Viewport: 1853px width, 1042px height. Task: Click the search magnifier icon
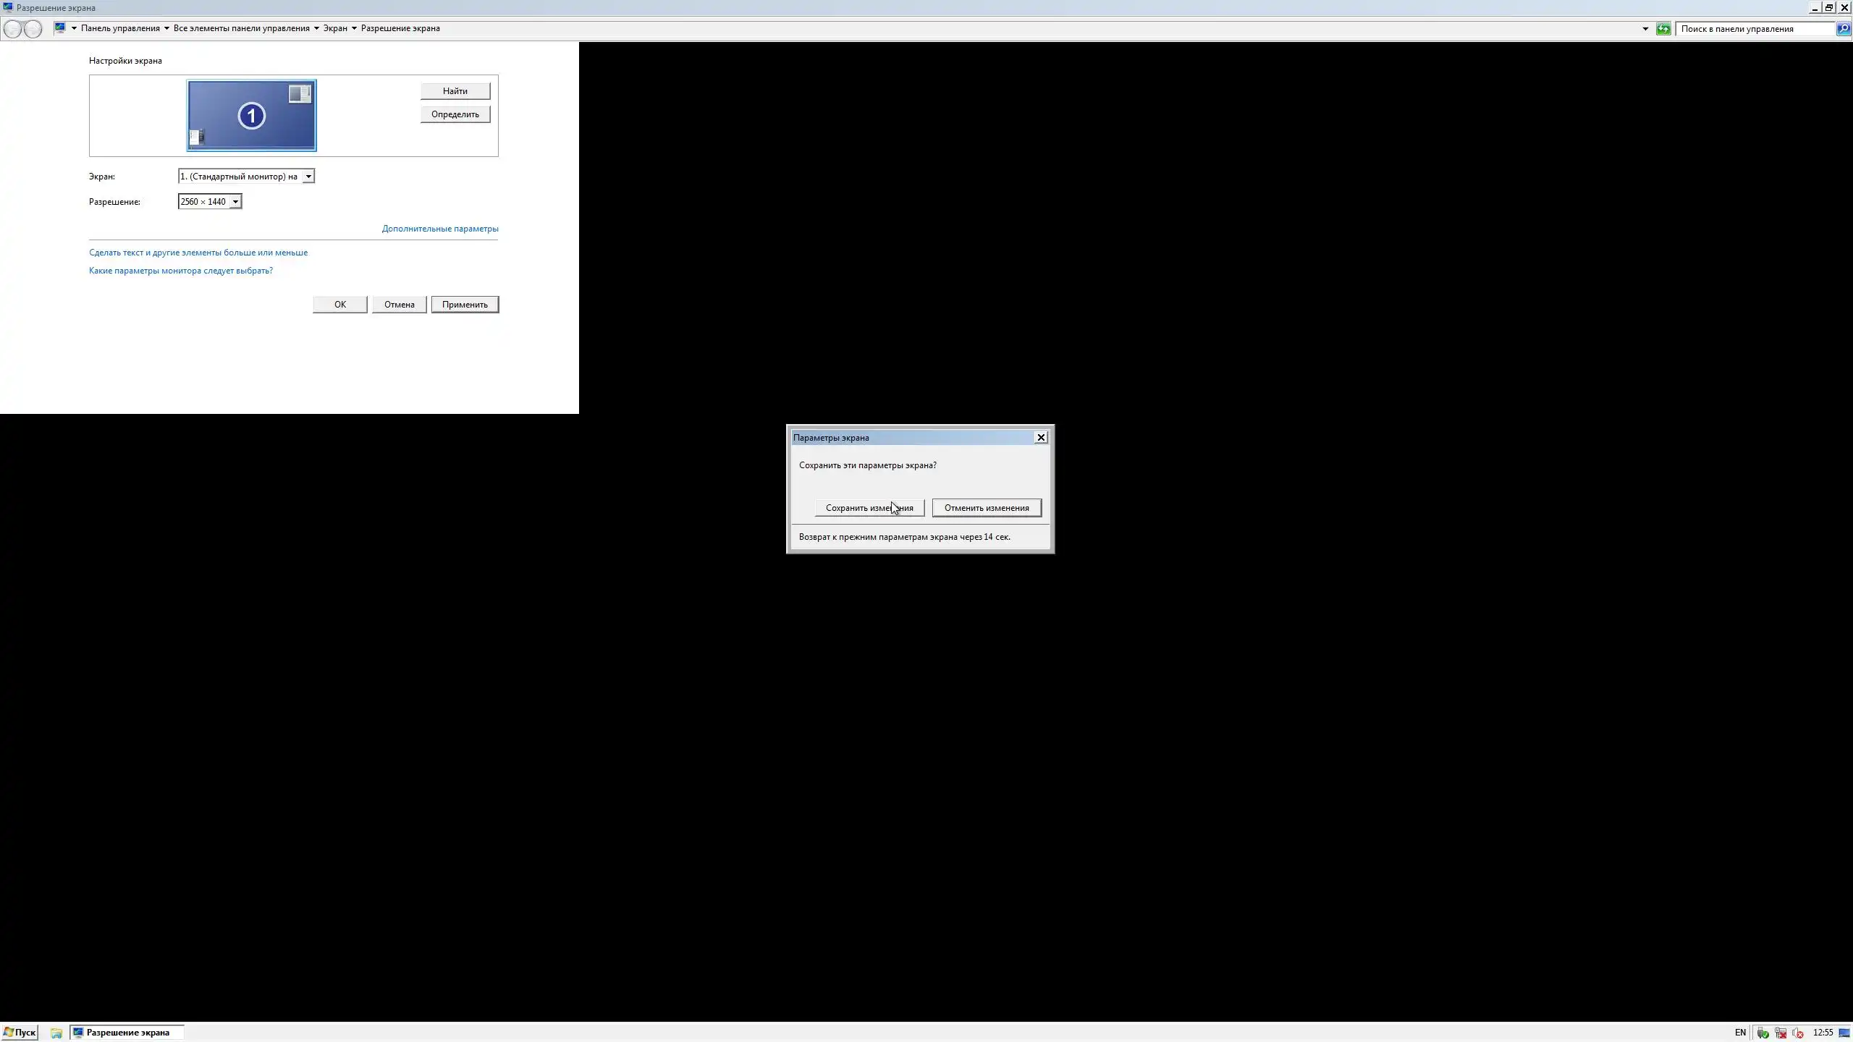tap(1843, 29)
